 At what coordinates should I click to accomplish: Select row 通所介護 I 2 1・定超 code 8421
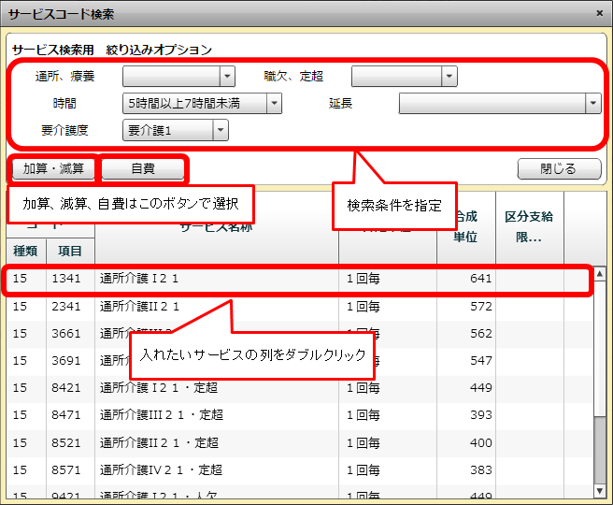pyautogui.click(x=280, y=387)
